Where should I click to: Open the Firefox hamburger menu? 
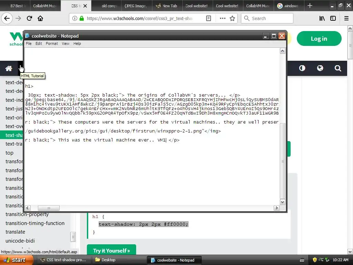click(346, 18)
